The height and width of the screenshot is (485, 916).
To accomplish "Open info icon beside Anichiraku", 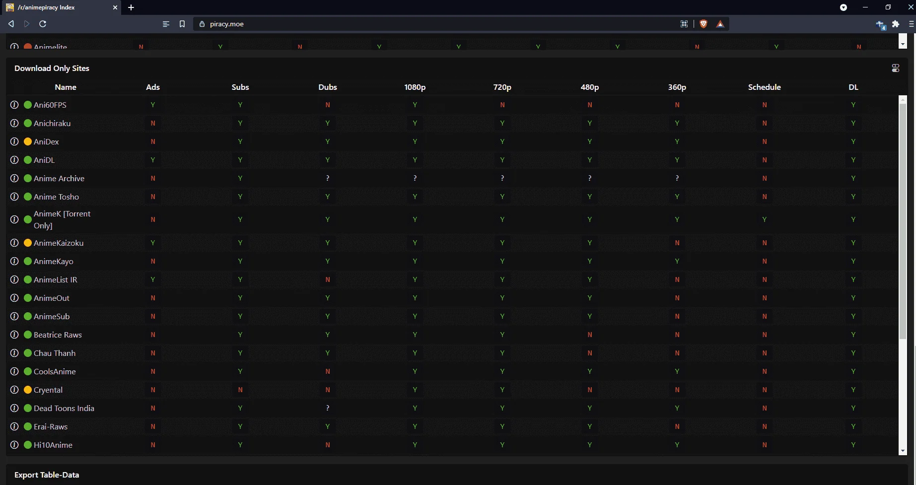I will point(14,123).
